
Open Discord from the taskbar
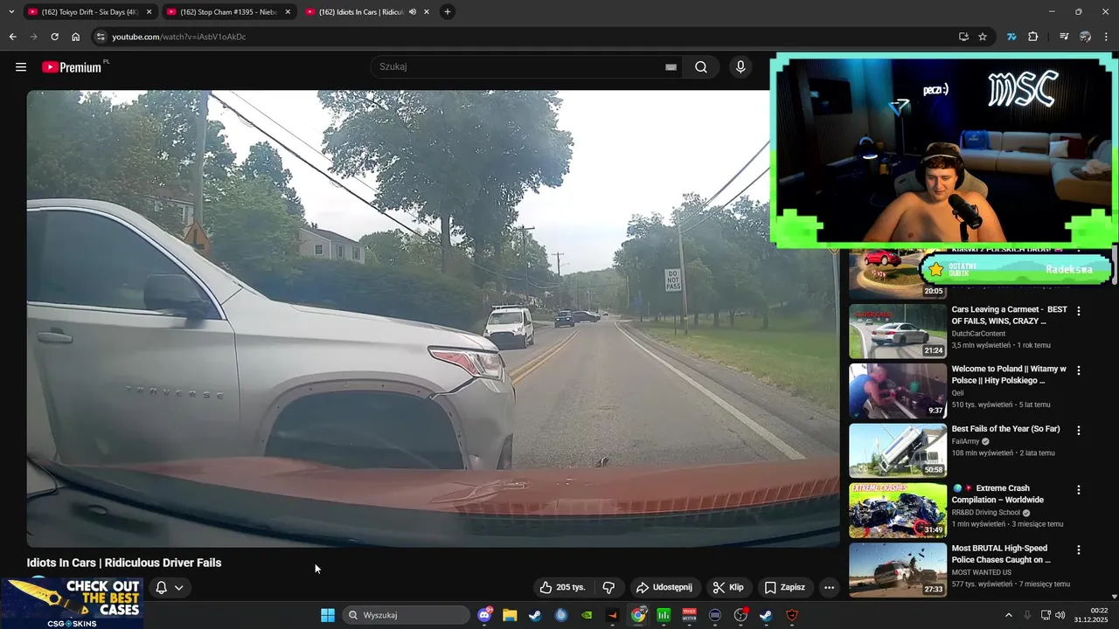coord(485,615)
